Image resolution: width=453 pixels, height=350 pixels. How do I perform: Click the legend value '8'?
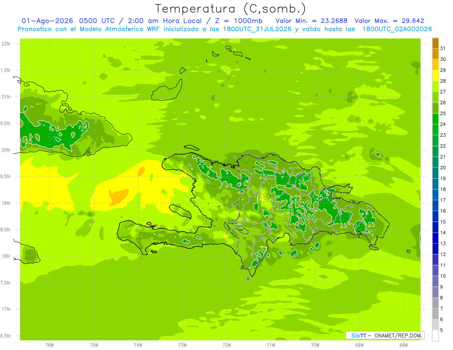442,298
